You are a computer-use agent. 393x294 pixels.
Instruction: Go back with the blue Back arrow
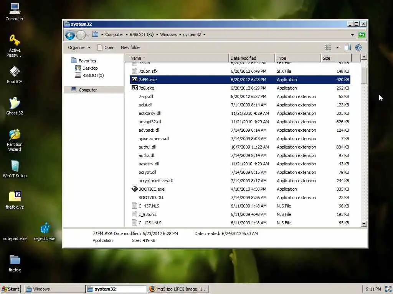coord(70,35)
